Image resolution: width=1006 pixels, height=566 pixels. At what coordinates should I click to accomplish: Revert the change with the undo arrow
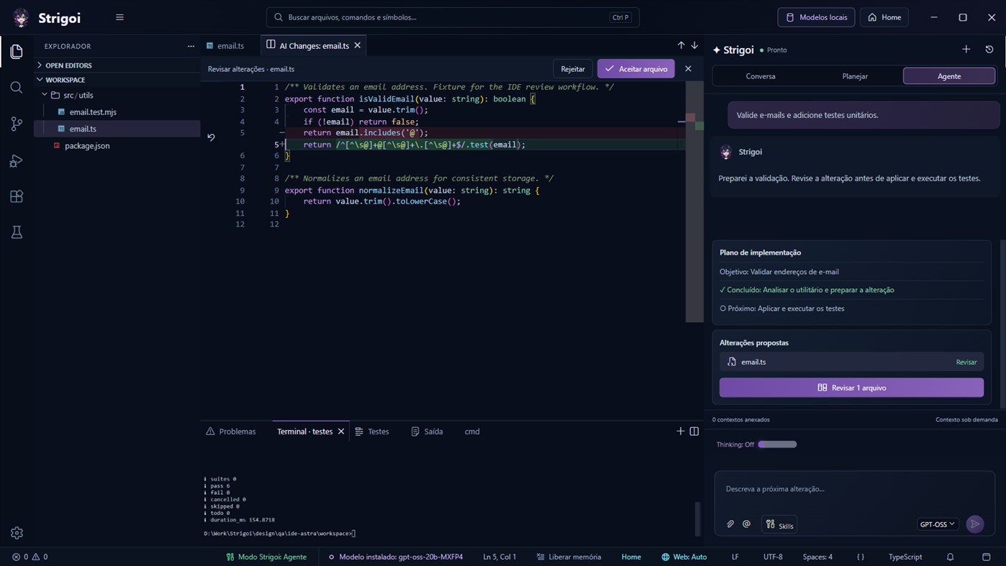211,137
